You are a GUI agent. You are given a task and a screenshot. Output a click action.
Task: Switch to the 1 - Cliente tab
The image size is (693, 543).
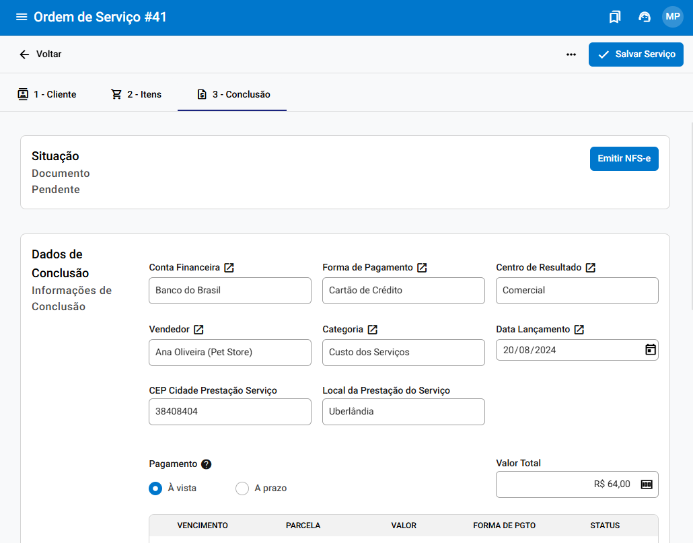point(47,94)
